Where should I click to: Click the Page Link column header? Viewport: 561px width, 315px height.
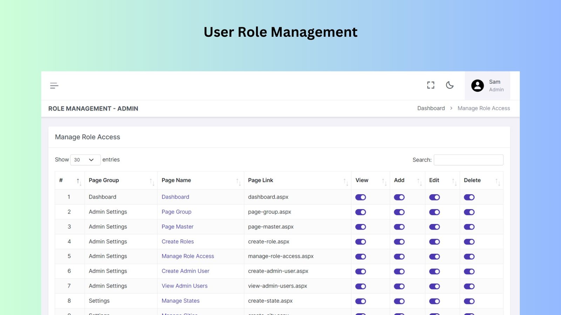pos(298,180)
